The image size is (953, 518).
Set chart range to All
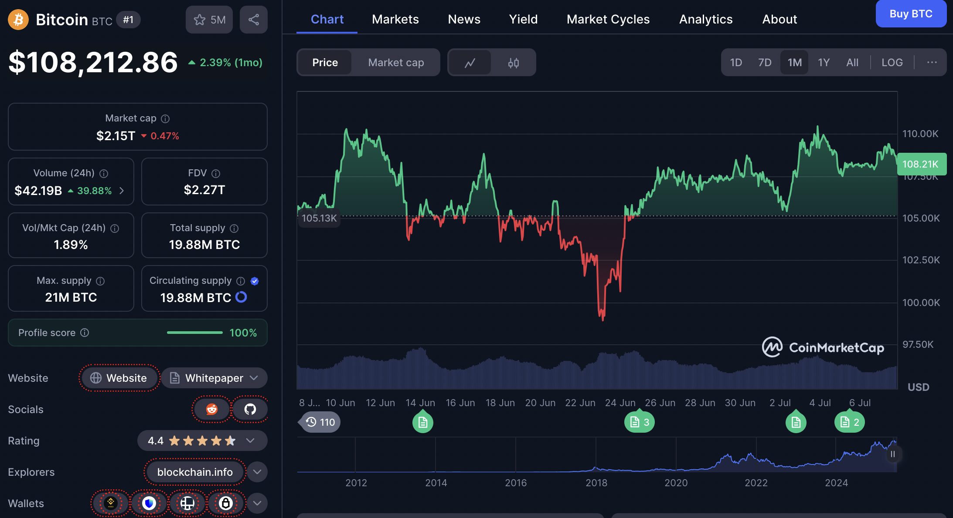[852, 62]
